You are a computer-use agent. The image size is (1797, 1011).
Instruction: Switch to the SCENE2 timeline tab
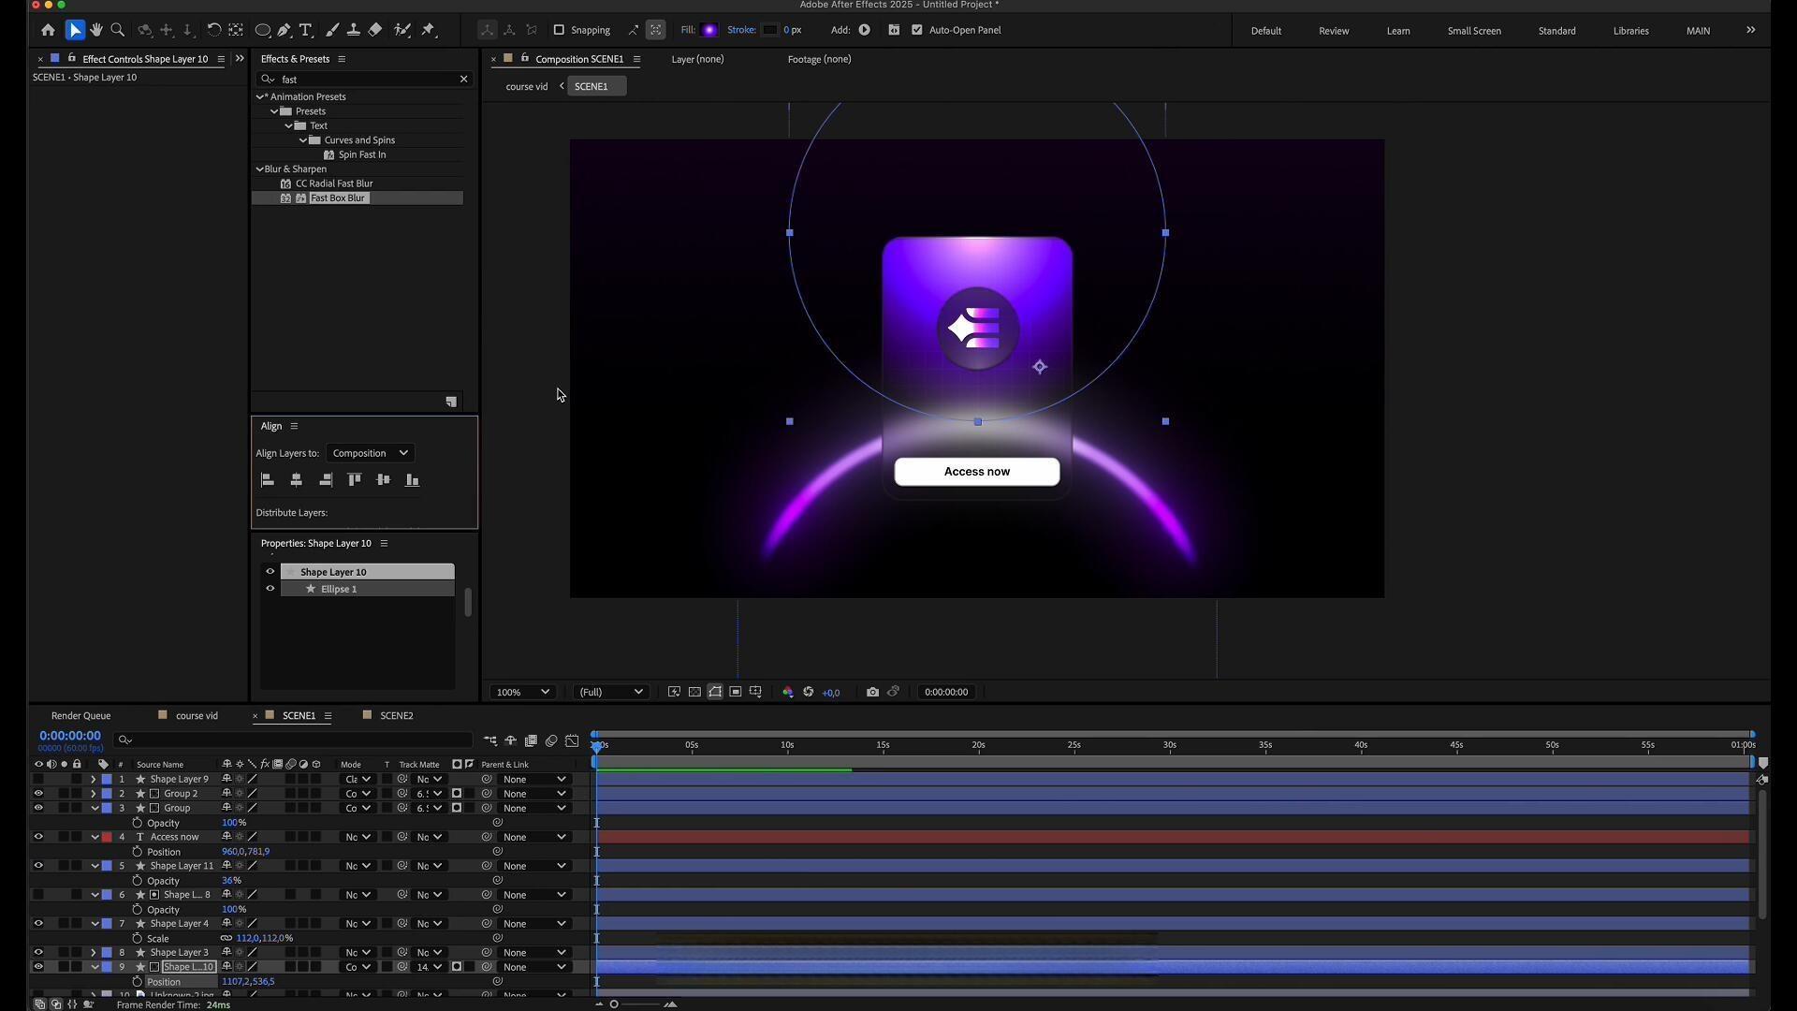tap(396, 715)
